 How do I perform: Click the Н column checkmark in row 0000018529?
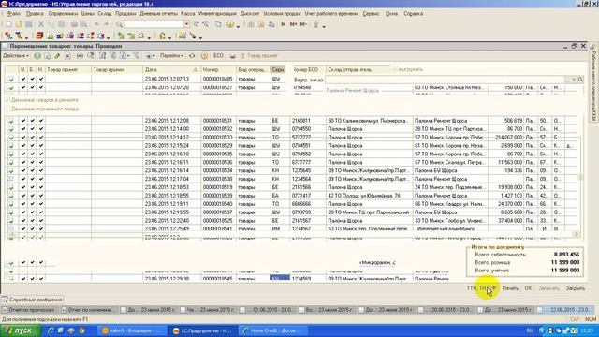[x=41, y=146]
